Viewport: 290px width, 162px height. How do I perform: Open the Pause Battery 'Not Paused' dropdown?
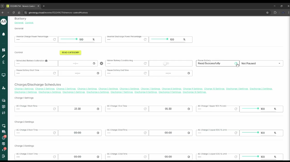tap(261, 63)
